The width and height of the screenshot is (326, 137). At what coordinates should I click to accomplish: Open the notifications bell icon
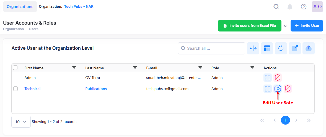coord(290,7)
